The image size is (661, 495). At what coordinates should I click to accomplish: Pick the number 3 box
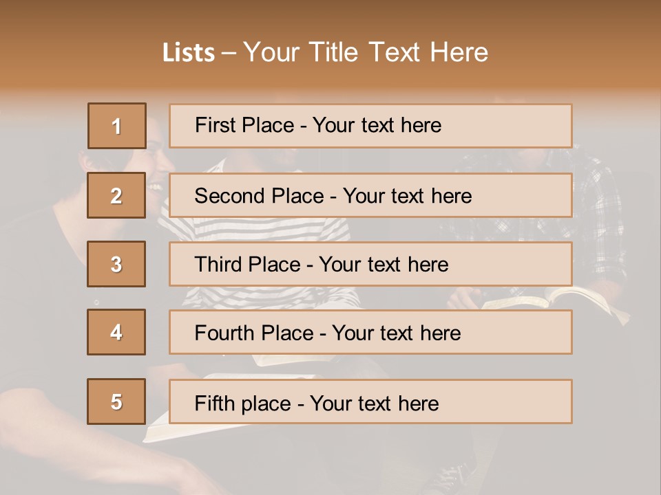[x=116, y=264]
